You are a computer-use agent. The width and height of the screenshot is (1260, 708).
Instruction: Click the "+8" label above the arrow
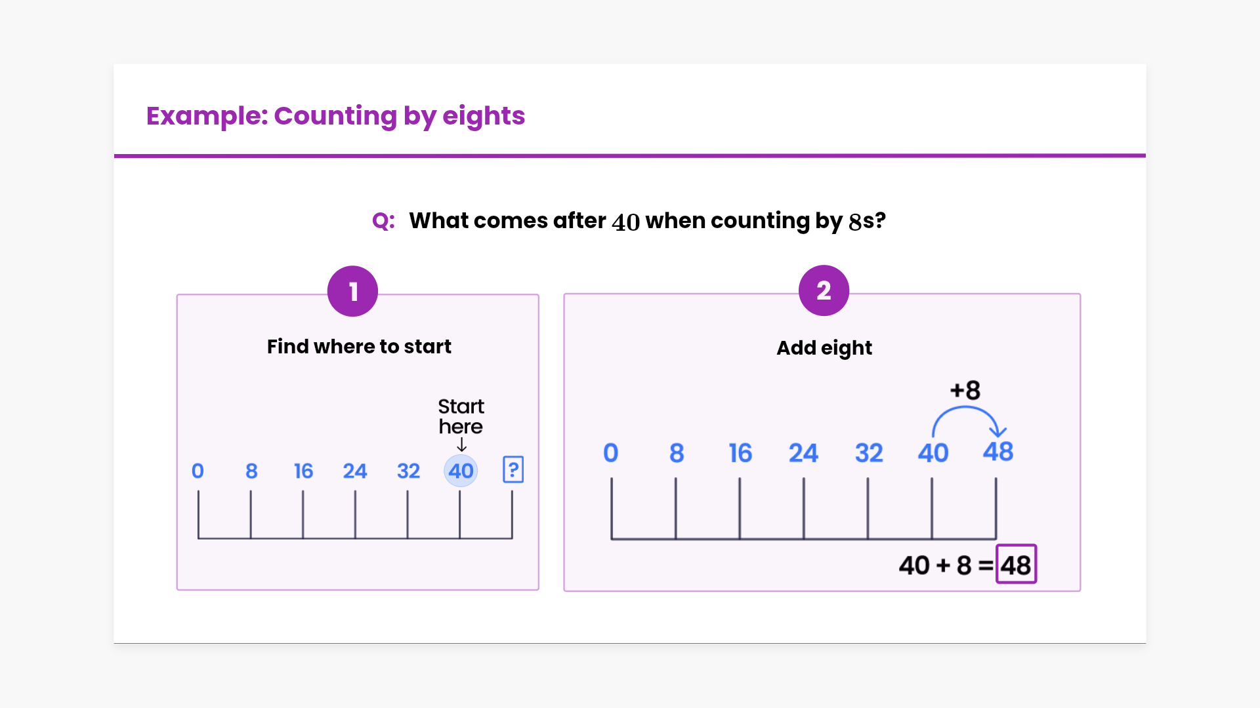[x=965, y=390]
